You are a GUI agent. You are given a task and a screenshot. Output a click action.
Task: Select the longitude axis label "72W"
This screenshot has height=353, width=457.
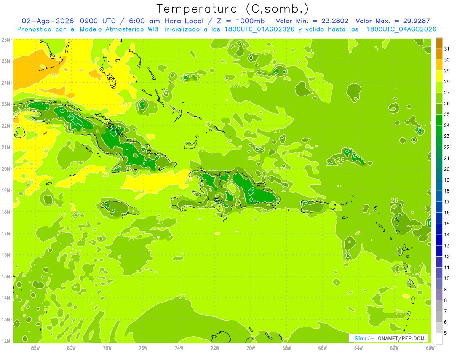tap(215, 348)
